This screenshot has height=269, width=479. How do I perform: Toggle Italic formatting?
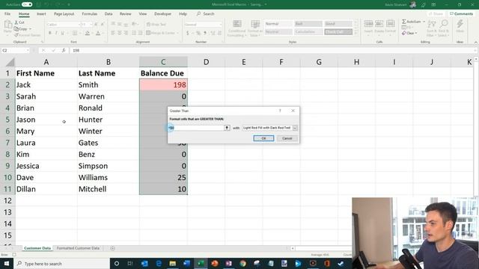point(57,33)
